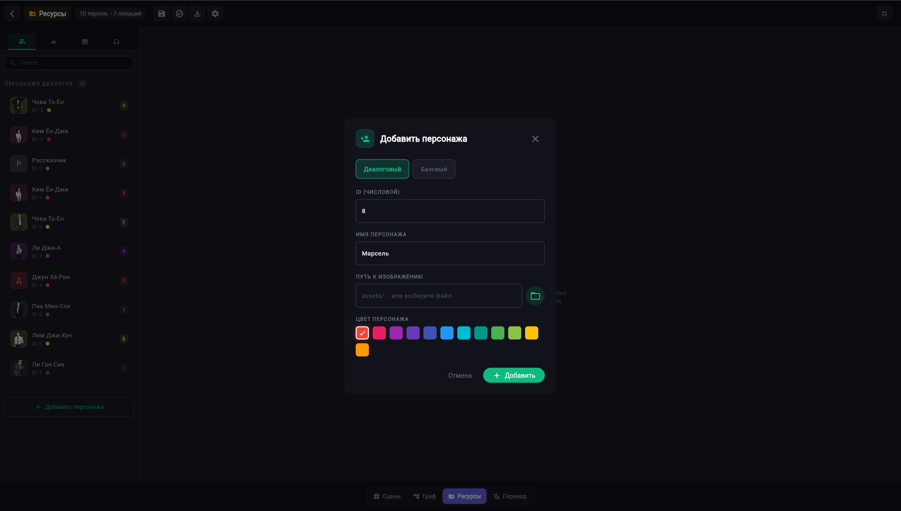
Task: Close the Добавить персонажа dialog
Action: coord(535,139)
